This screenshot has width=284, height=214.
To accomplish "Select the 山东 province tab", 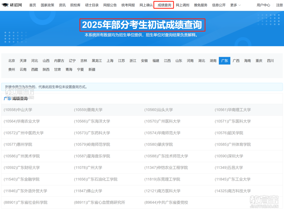I will tap(179, 61).
